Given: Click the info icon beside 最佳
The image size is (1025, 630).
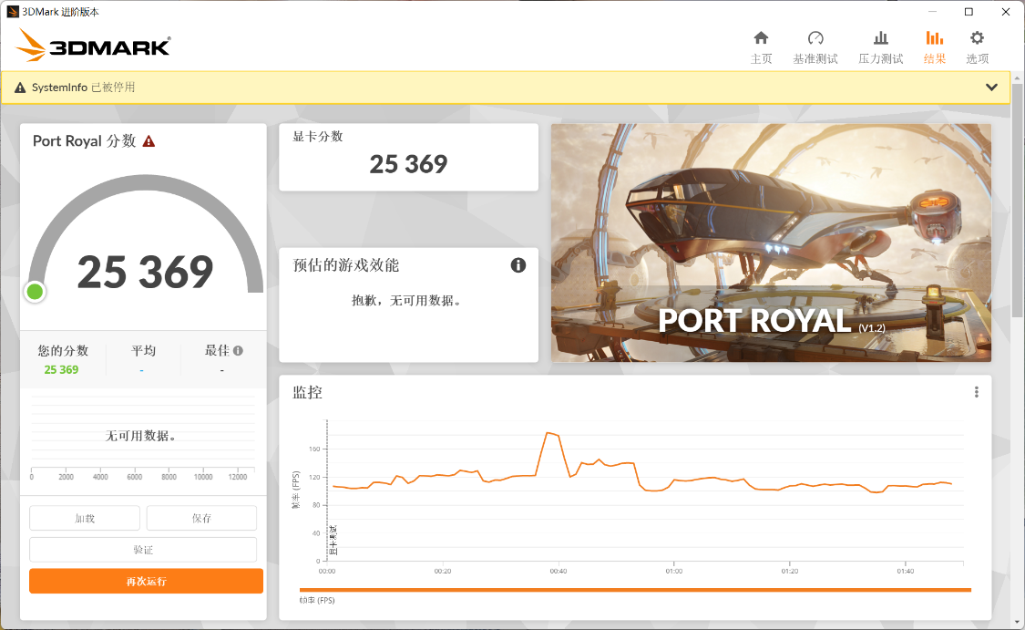Looking at the screenshot, I should click(238, 351).
